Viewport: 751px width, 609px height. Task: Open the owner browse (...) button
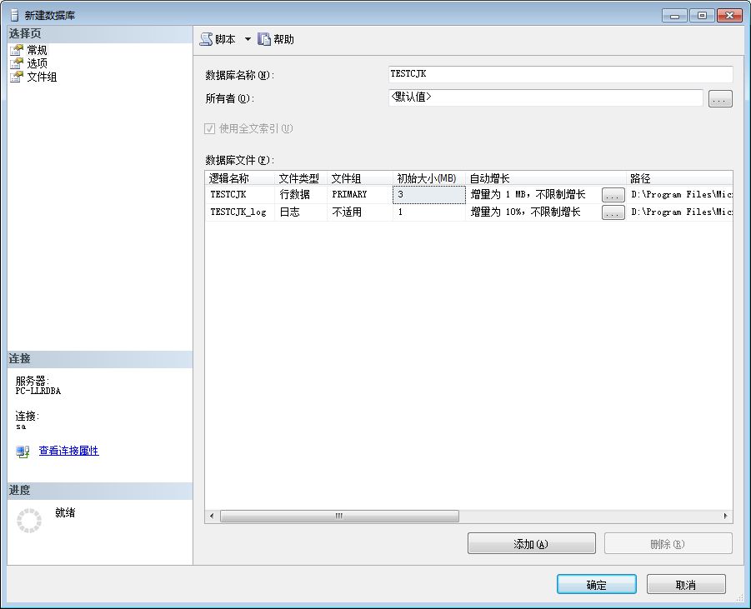click(720, 99)
